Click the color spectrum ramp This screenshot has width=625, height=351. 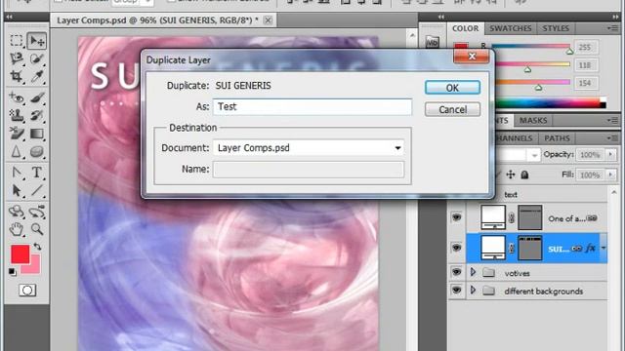pos(550,103)
